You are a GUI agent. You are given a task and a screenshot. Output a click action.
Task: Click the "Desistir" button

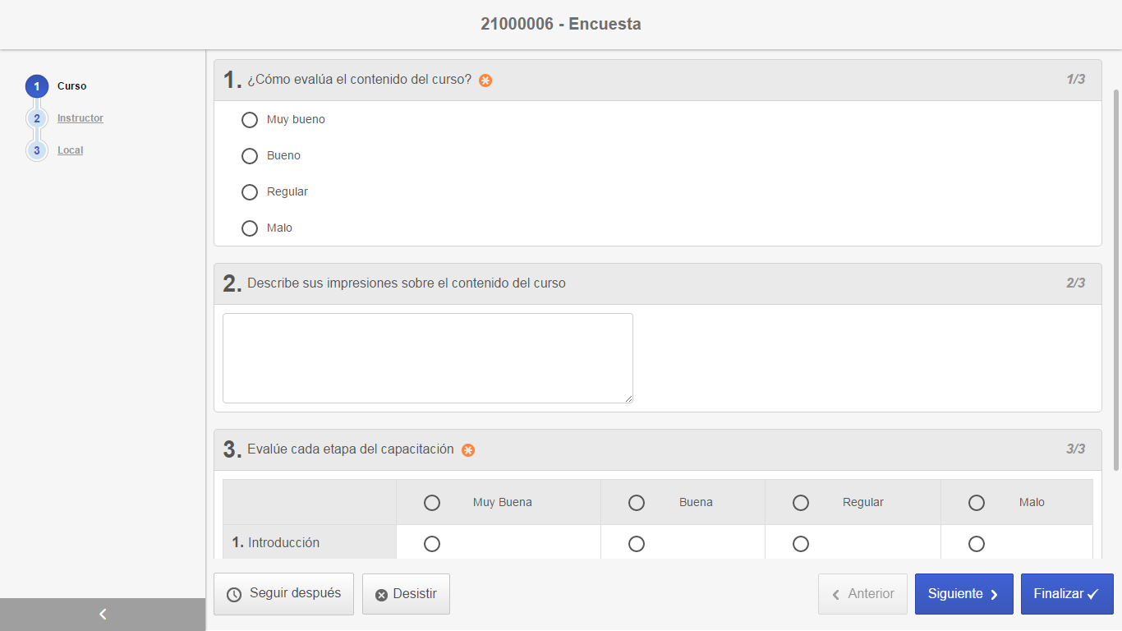(x=406, y=593)
